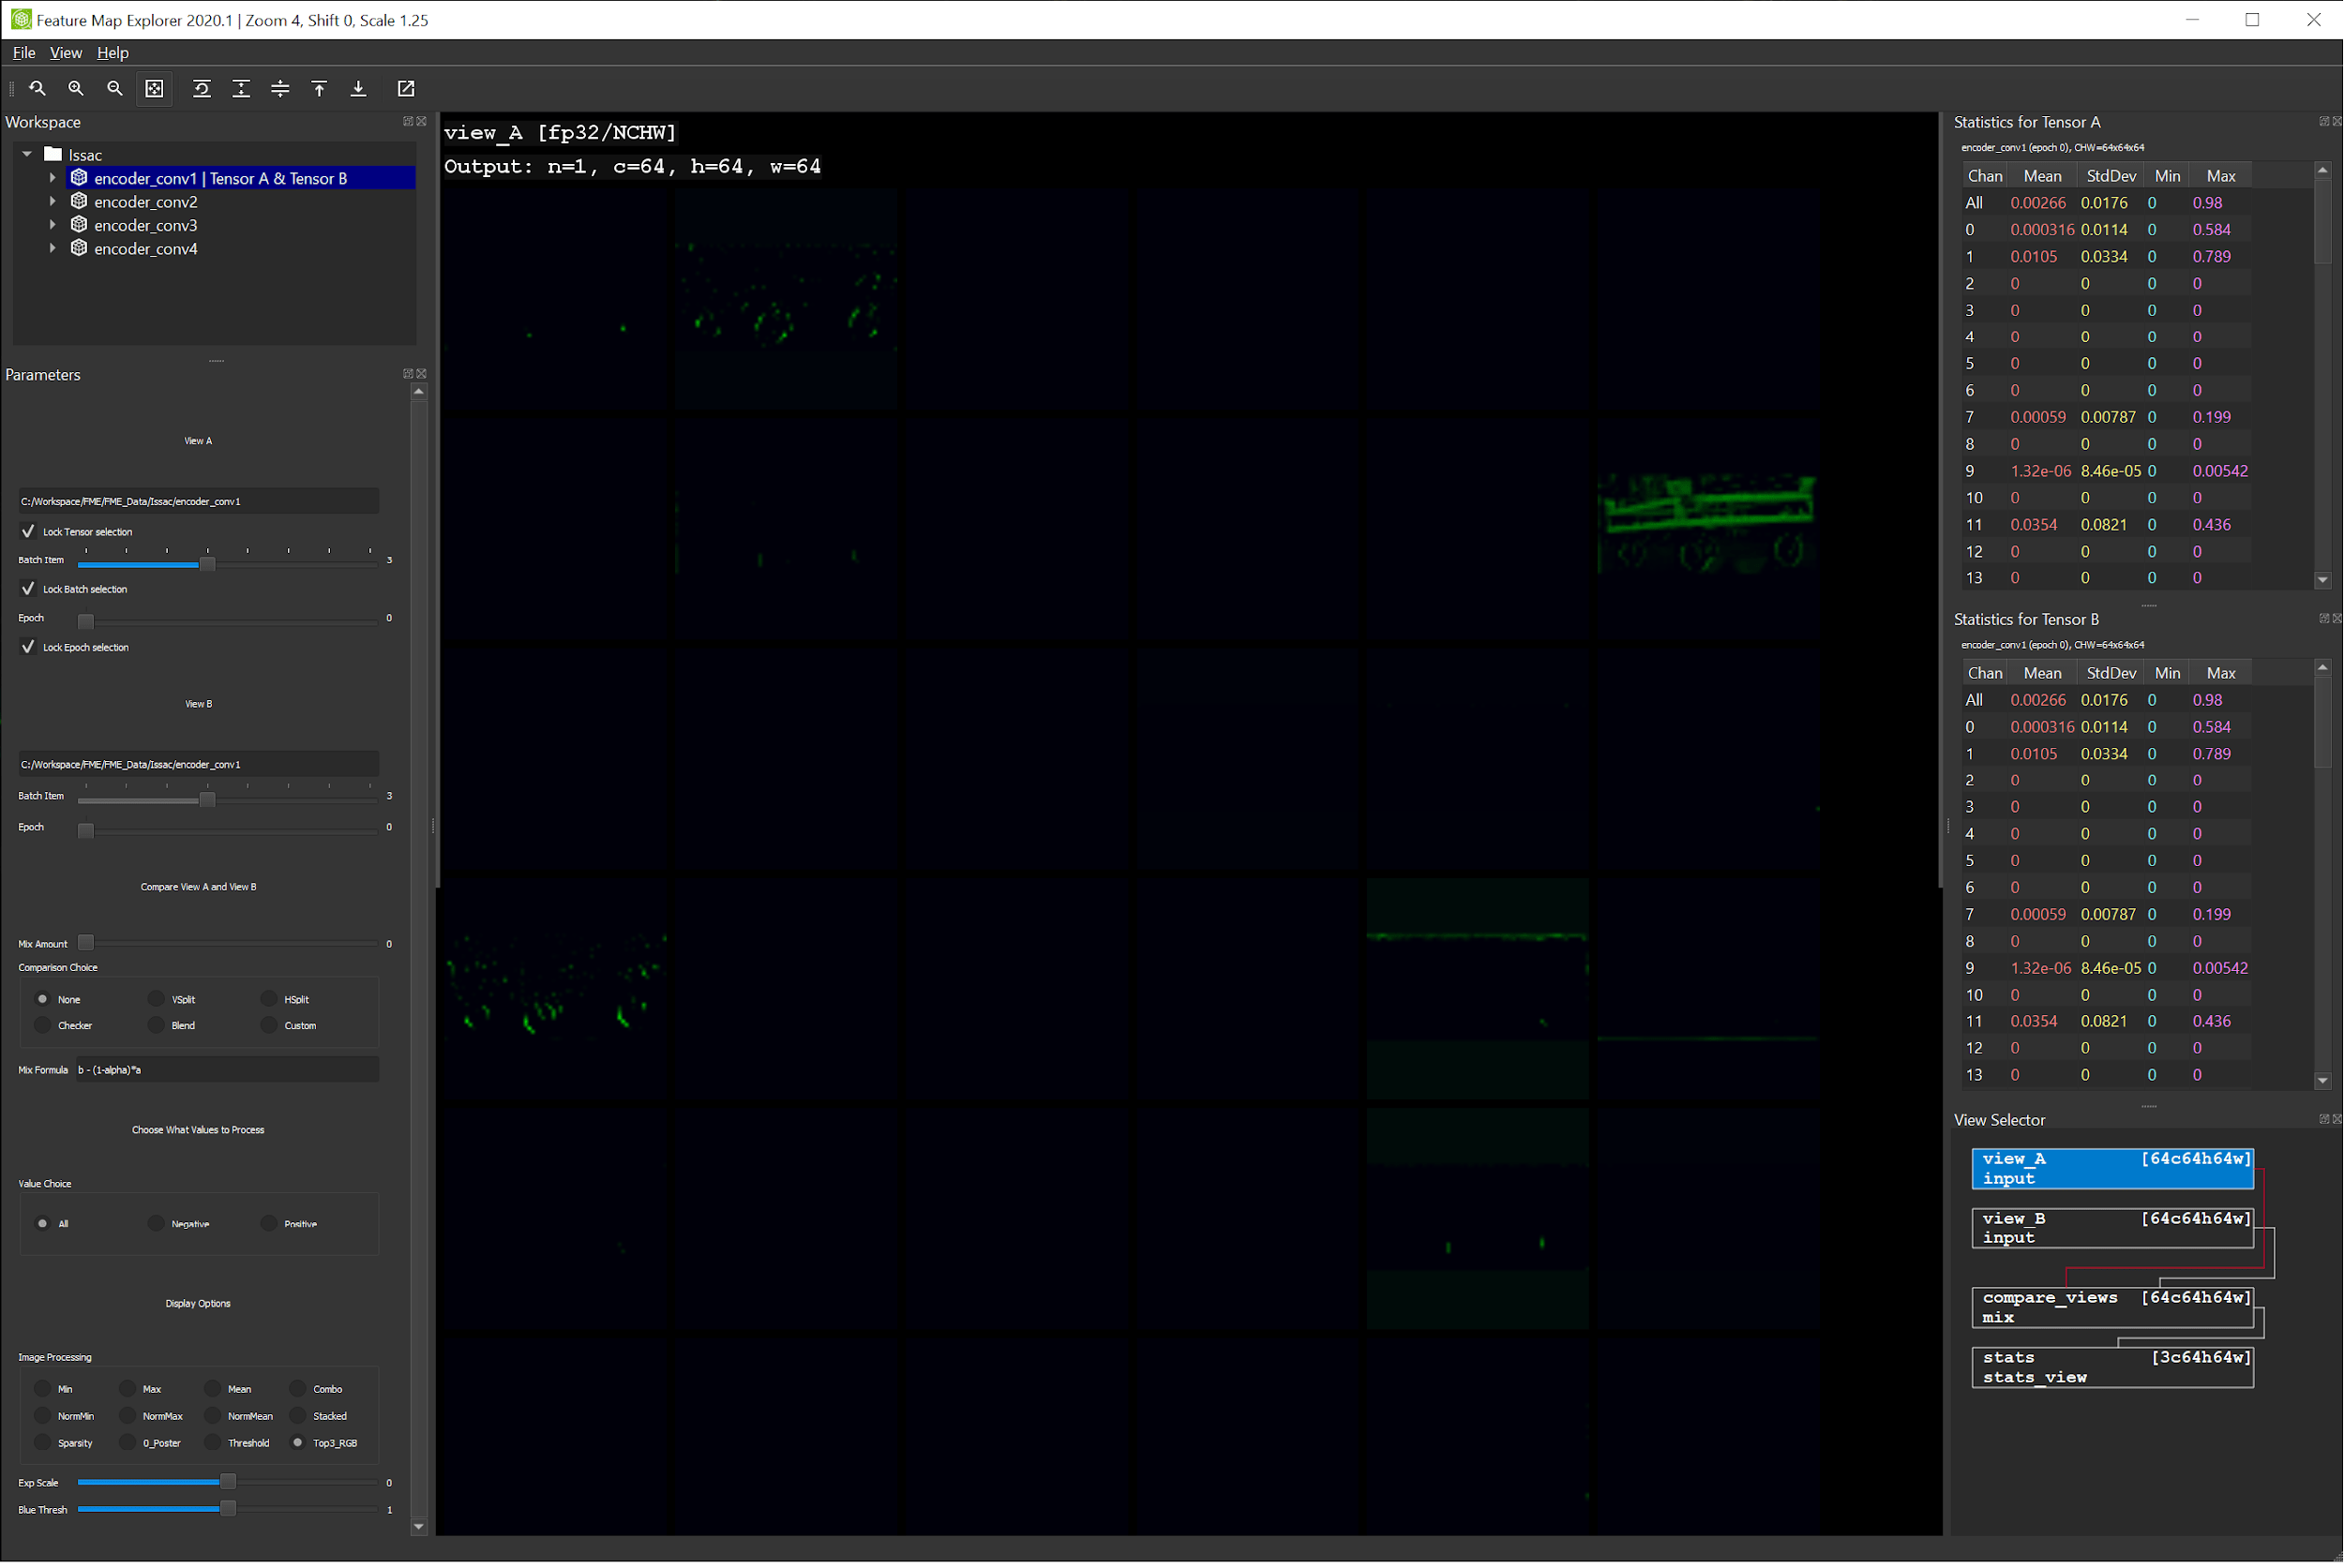
Task: Click the Issac folder icon
Action: coord(53,154)
